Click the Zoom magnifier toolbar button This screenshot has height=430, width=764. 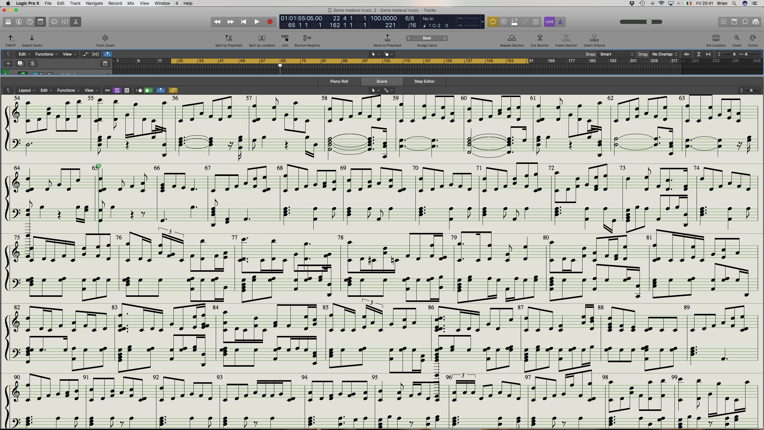(x=737, y=41)
